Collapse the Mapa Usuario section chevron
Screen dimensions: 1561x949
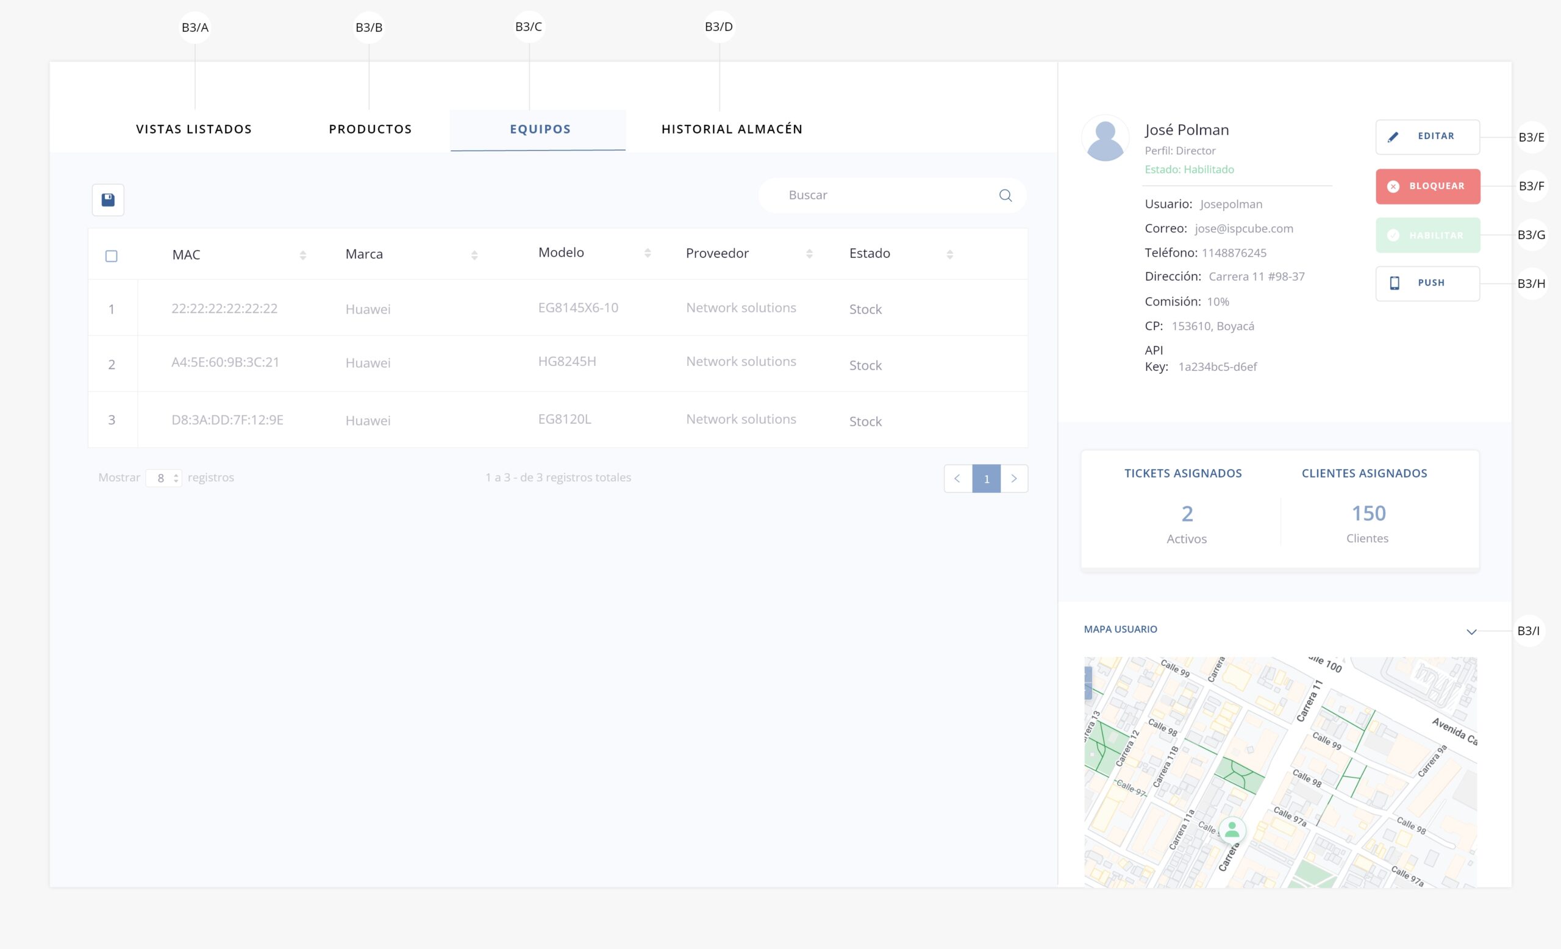click(1471, 632)
